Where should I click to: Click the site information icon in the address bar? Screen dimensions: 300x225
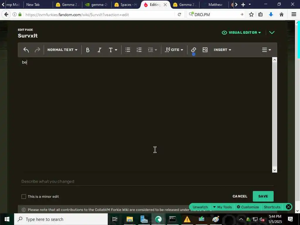pos(15,15)
